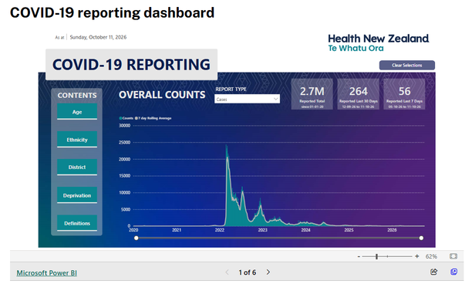Screen dimensions: 472x291
Task: Click the 2025 x-axis label
Action: pyautogui.click(x=349, y=230)
